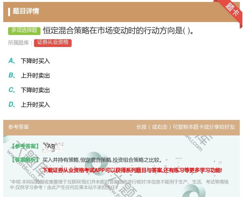Select option letter D

(x=11, y=105)
